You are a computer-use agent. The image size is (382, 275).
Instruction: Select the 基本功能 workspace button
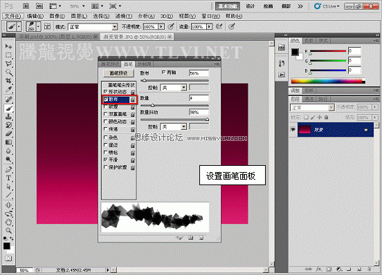[x=228, y=6]
